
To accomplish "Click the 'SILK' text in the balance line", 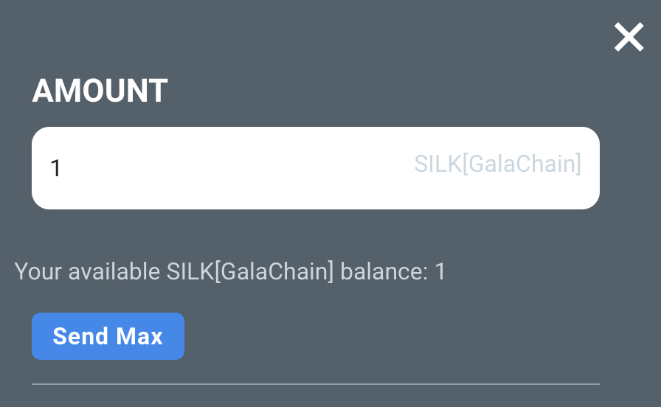I will point(190,271).
